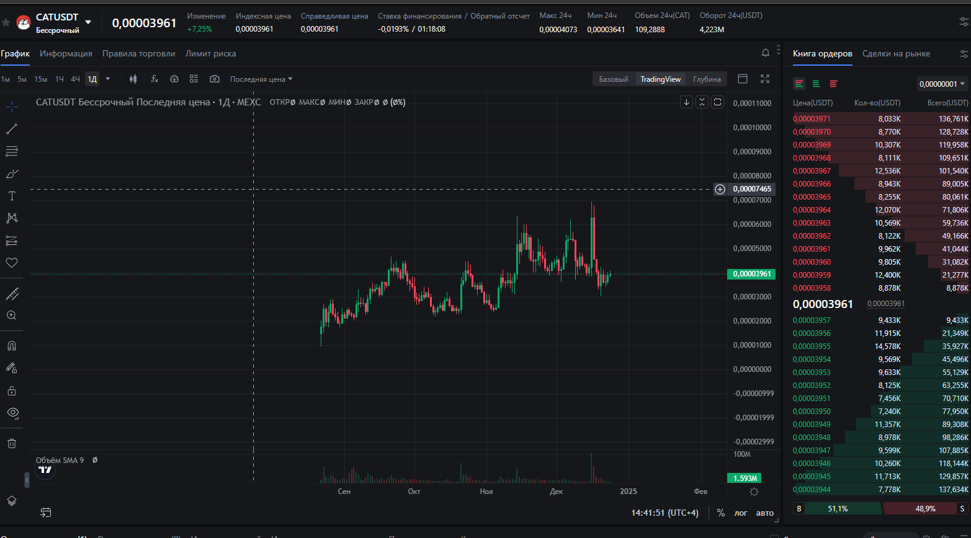971x538 pixels.
Task: Open the list-layout icon in chart toolbar
Action: click(x=194, y=79)
